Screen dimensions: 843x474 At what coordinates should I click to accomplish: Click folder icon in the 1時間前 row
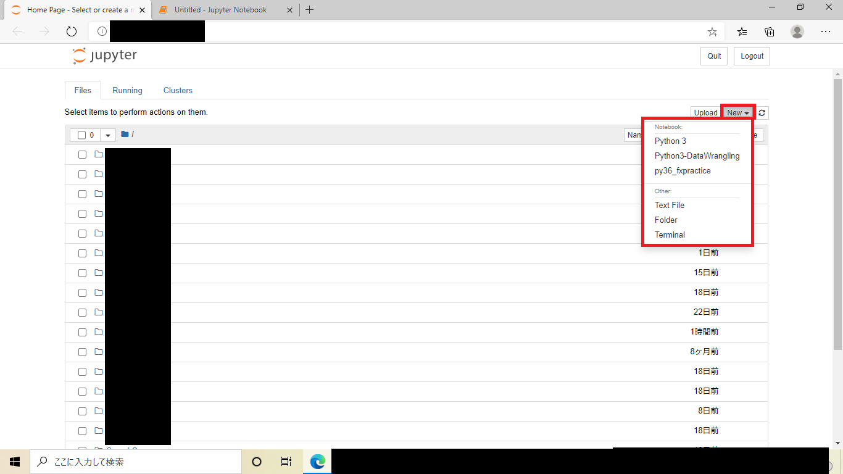pyautogui.click(x=99, y=332)
